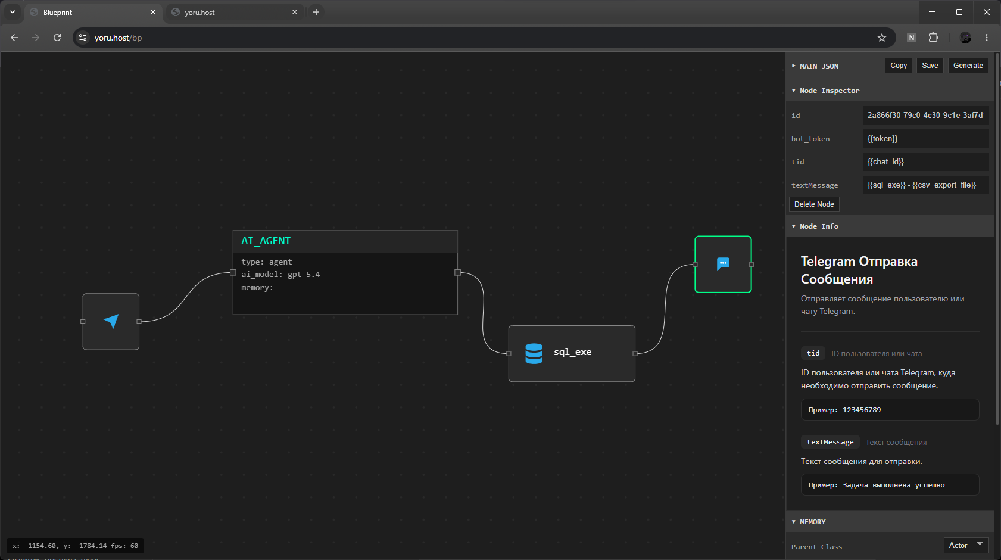
Task: Click the Delete Node button
Action: pos(814,204)
